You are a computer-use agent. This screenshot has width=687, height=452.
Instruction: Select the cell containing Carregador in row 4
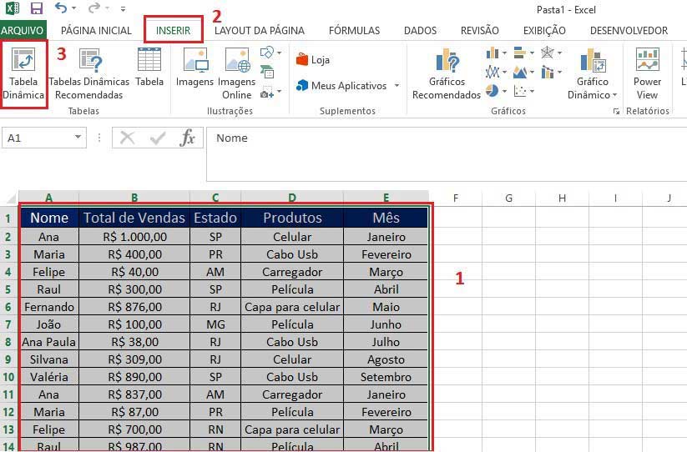292,272
